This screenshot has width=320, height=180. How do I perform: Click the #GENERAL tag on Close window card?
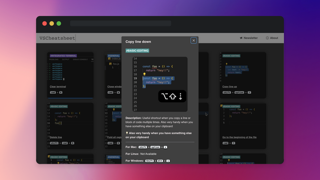[113, 56]
